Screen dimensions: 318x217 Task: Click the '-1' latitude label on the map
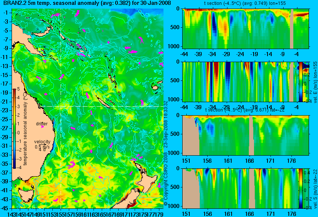[x=6, y=13]
